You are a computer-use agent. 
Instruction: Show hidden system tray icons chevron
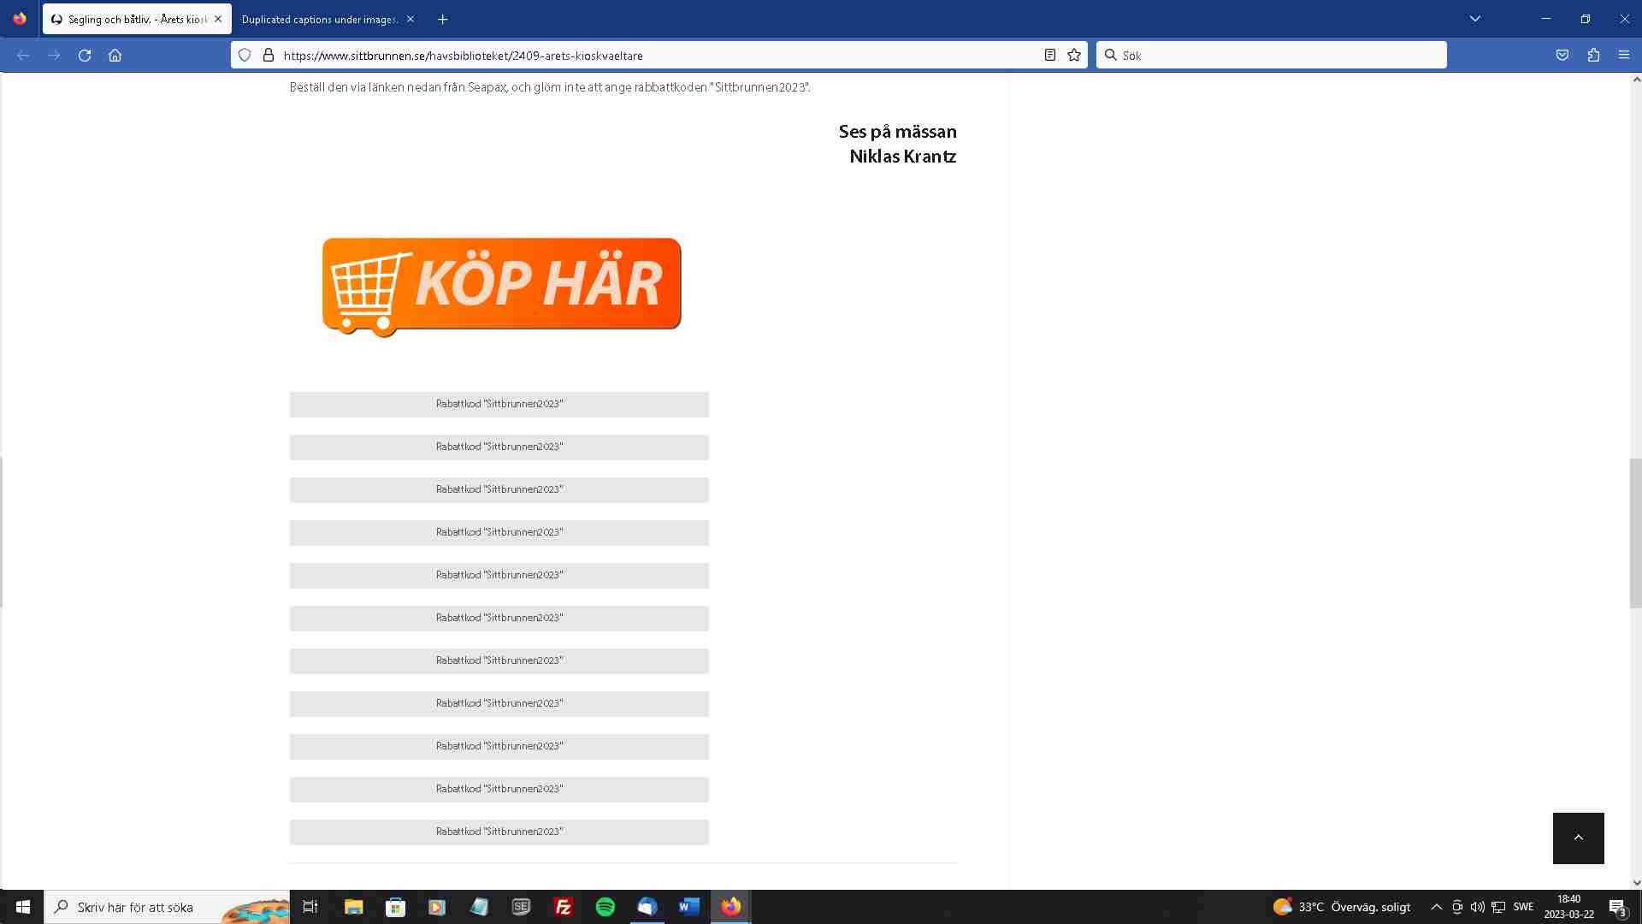tap(1436, 907)
